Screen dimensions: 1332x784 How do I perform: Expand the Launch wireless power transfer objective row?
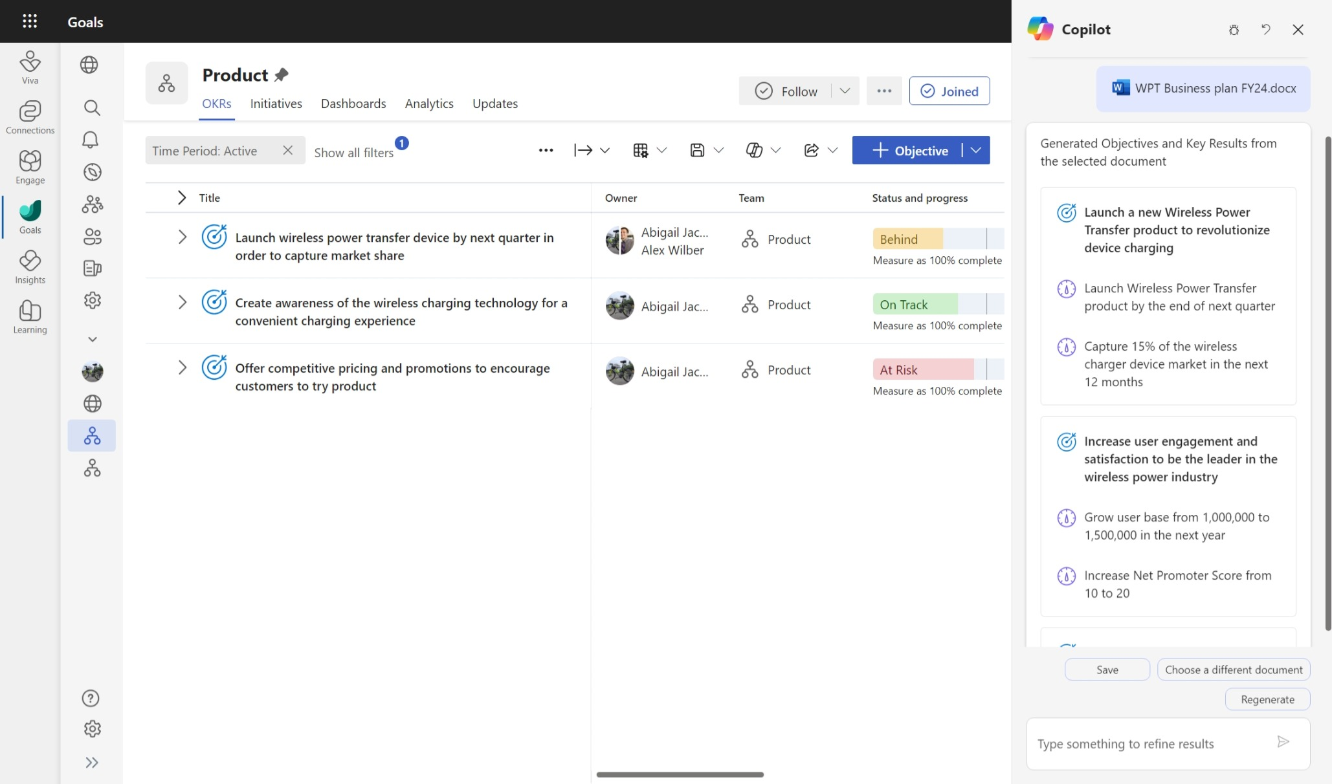[x=182, y=237]
